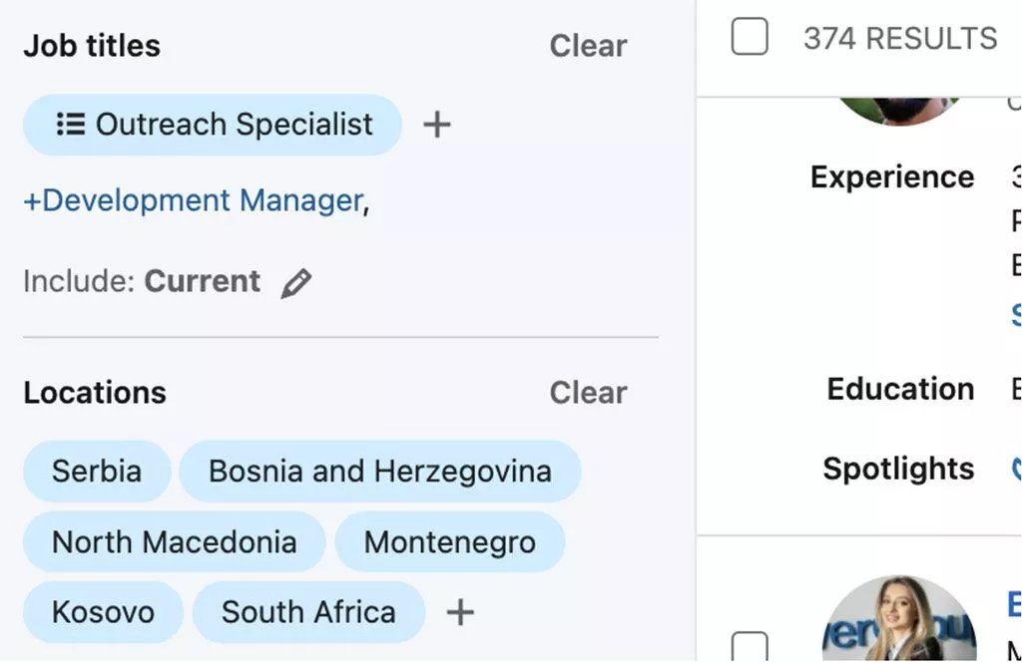This screenshot has width=1022, height=664.
Task: Tick the checkbox beside the second profile
Action: 750,645
